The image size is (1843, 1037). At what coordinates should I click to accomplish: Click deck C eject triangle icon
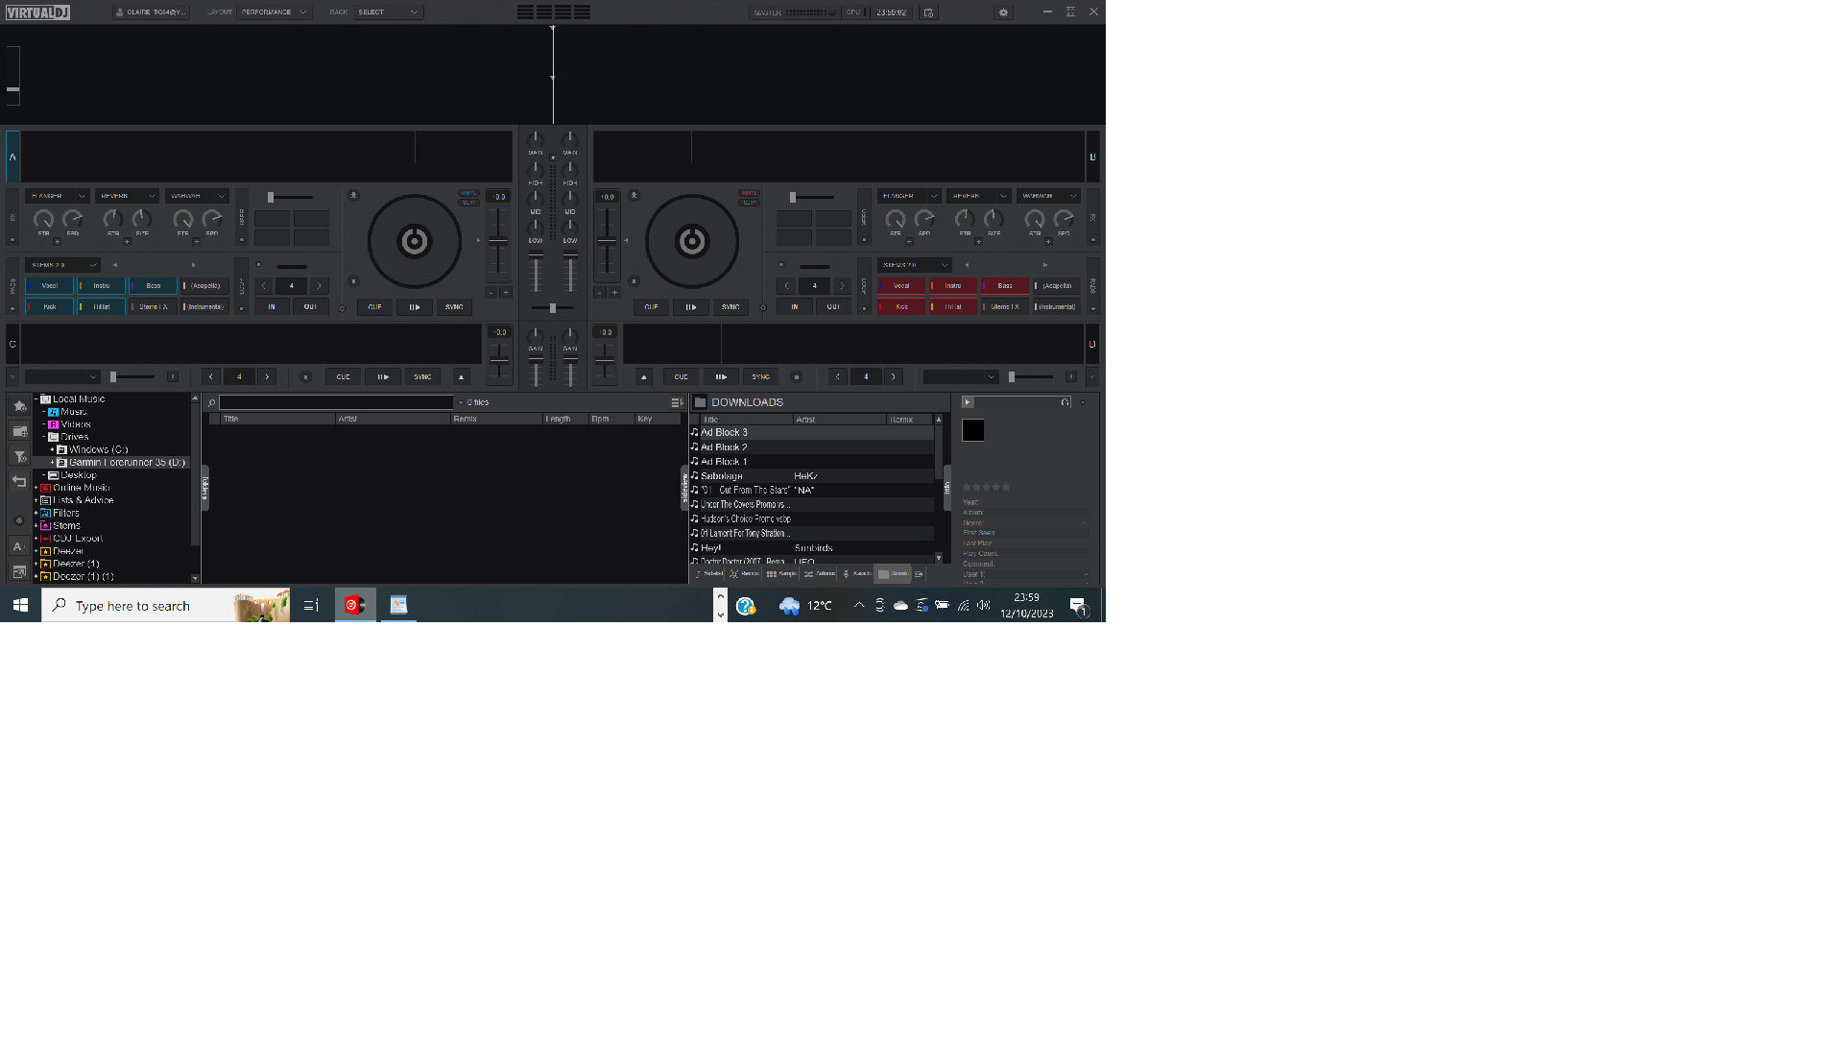coord(462,377)
